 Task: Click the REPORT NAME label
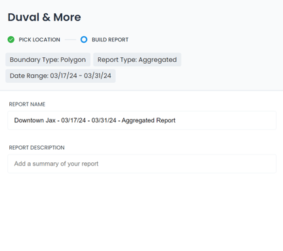pos(27,104)
